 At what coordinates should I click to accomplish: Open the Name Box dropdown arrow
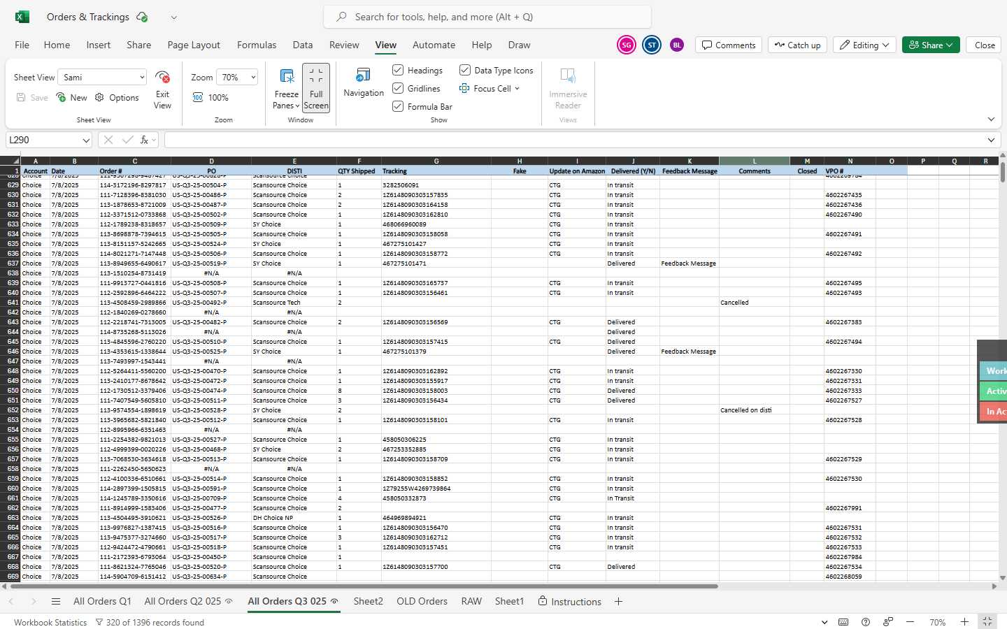tap(86, 140)
